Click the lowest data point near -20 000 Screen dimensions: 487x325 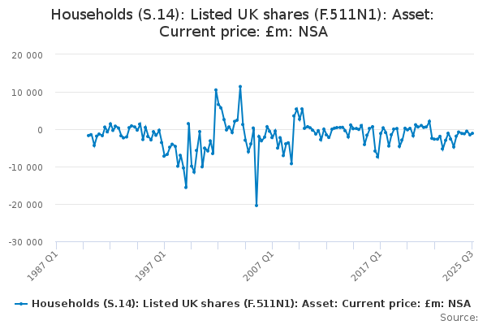coord(256,206)
